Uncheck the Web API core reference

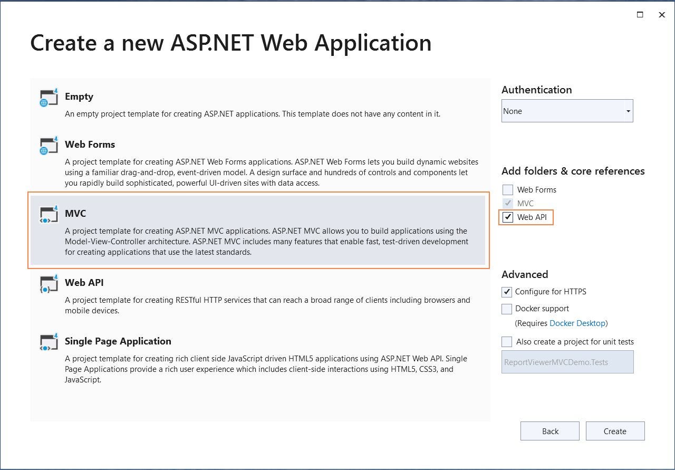(x=507, y=217)
